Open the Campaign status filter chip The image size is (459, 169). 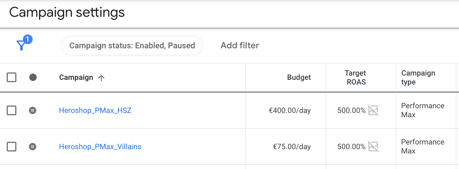pyautogui.click(x=132, y=46)
